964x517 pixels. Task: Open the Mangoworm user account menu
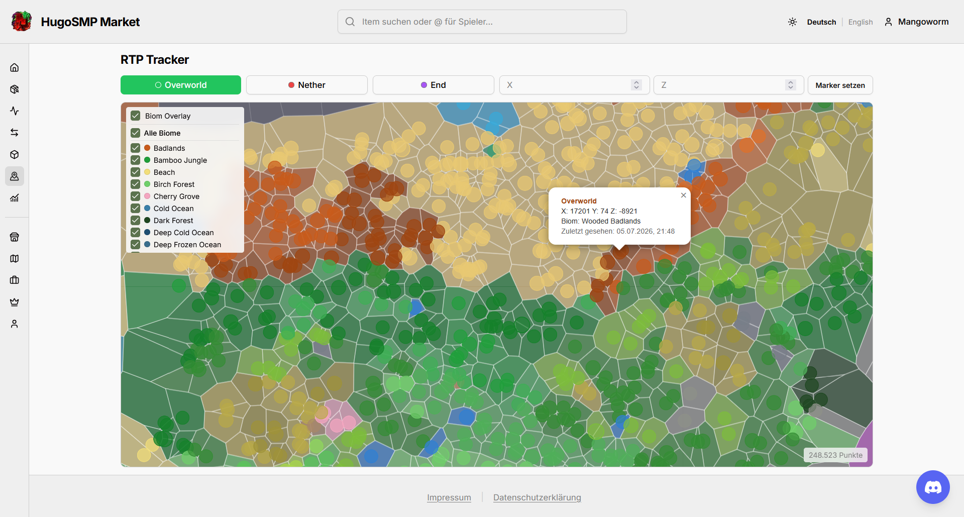coord(917,22)
